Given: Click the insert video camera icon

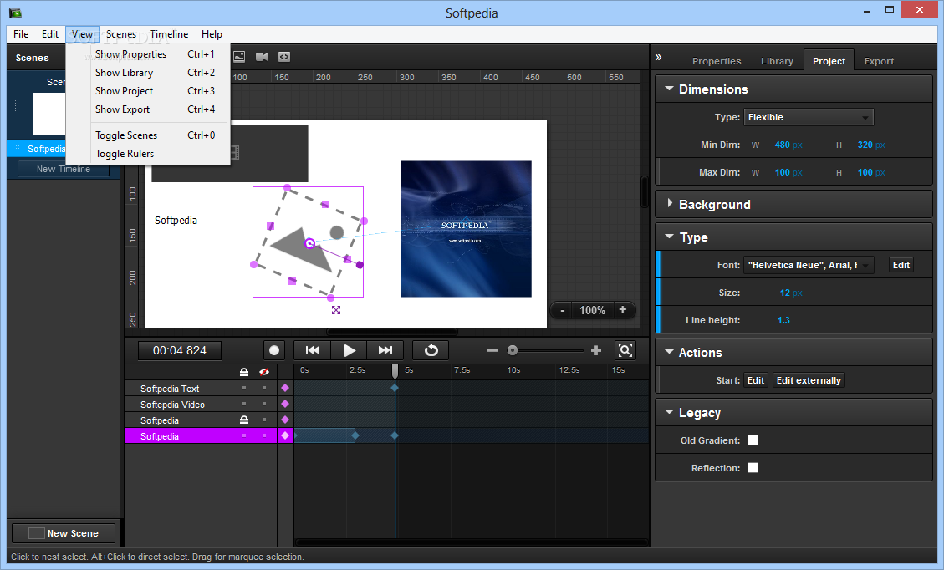Looking at the screenshot, I should click(262, 57).
